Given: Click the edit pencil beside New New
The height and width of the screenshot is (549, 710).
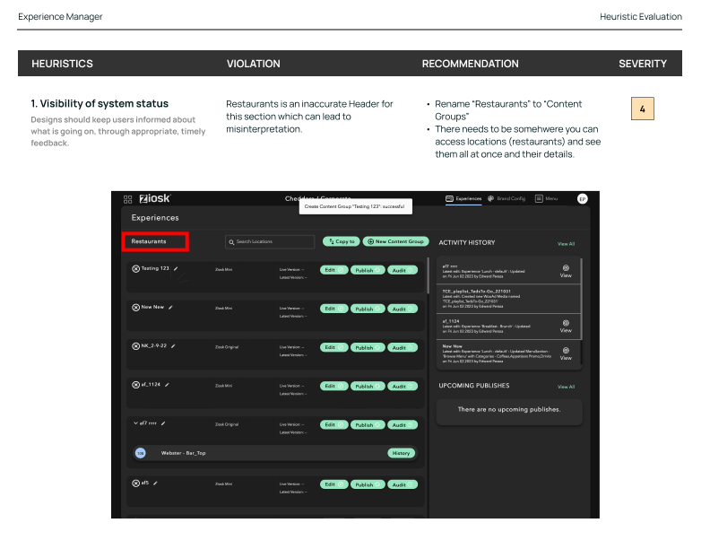Looking at the screenshot, I should pos(171,307).
